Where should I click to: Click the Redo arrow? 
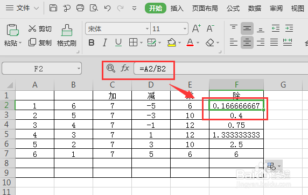click(x=121, y=8)
